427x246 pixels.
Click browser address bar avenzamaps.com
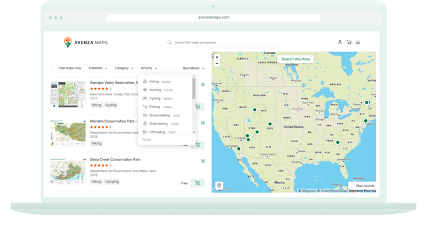pos(213,17)
